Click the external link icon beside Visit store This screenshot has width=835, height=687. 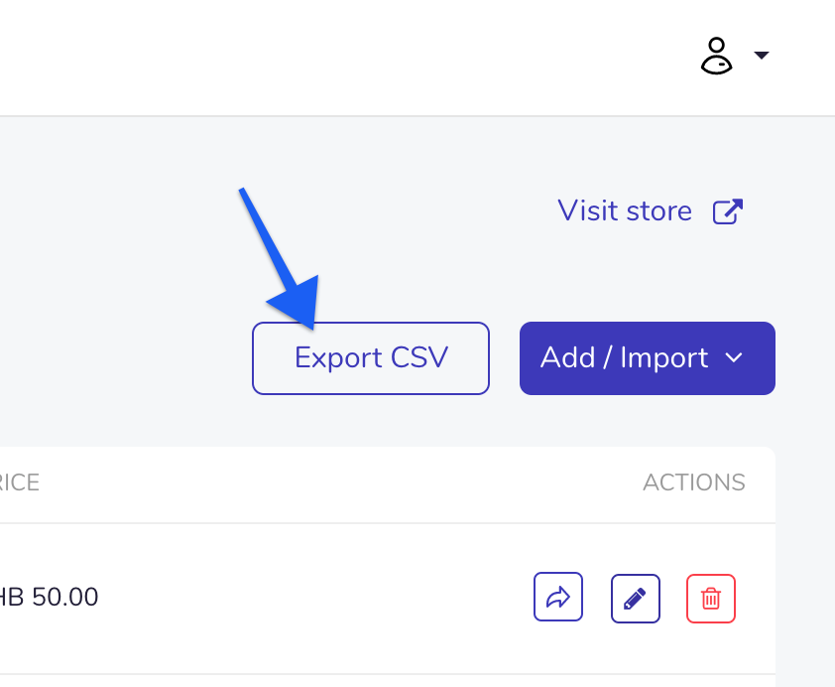(728, 211)
